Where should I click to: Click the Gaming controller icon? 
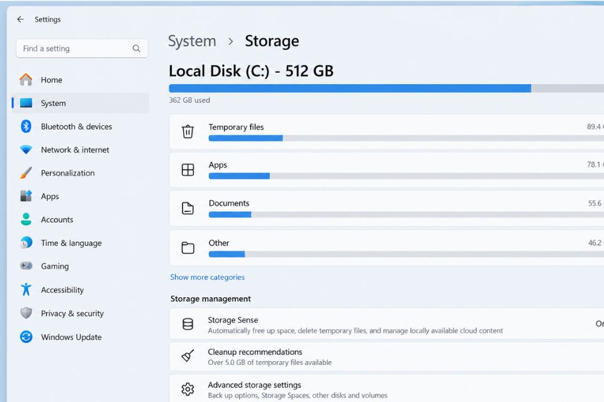coord(26,266)
